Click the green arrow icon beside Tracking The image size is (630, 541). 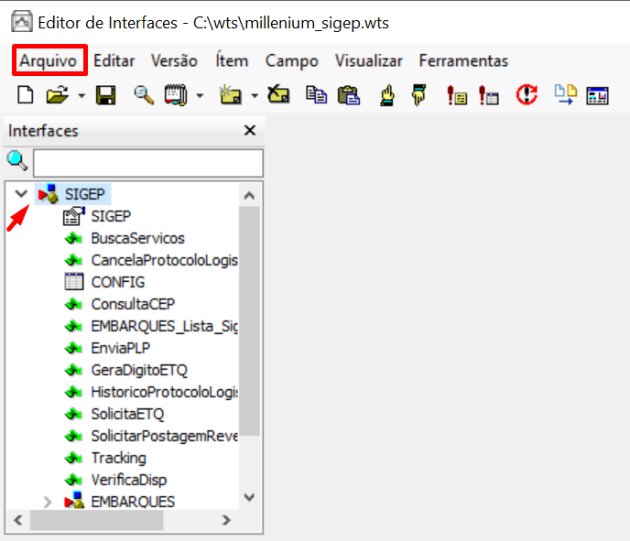[x=73, y=458]
